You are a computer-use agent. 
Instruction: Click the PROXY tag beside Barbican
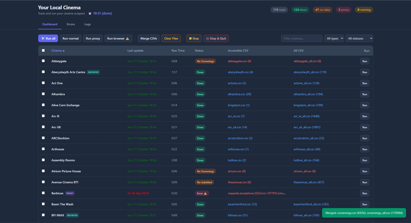point(70,193)
